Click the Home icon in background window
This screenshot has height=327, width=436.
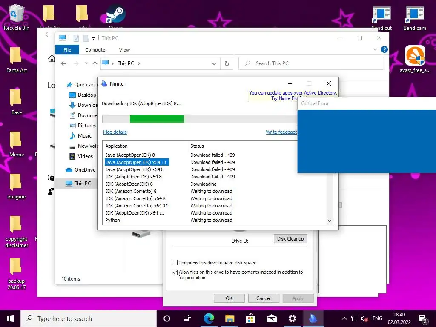[x=52, y=59]
